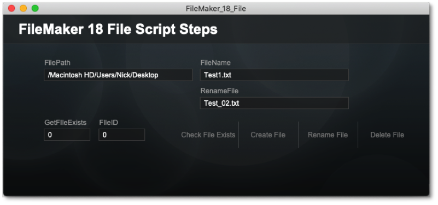438x205 pixels.
Task: Click into the FilePath input field
Action: click(118, 75)
